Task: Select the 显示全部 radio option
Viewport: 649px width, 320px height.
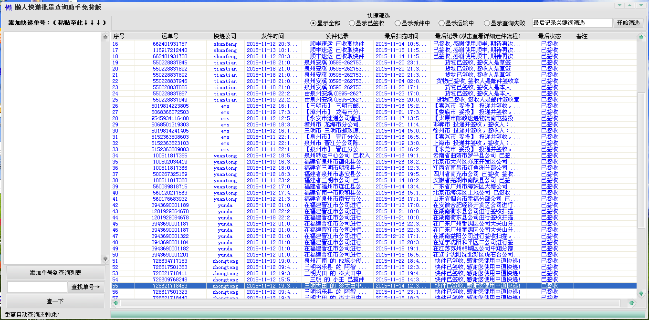Action: click(313, 23)
